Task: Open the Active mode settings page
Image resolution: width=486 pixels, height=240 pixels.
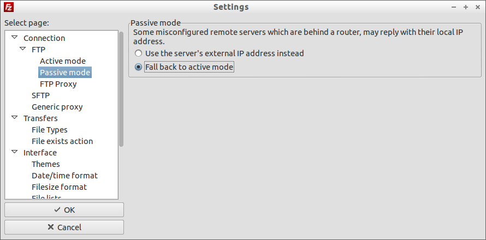Action: click(x=63, y=61)
